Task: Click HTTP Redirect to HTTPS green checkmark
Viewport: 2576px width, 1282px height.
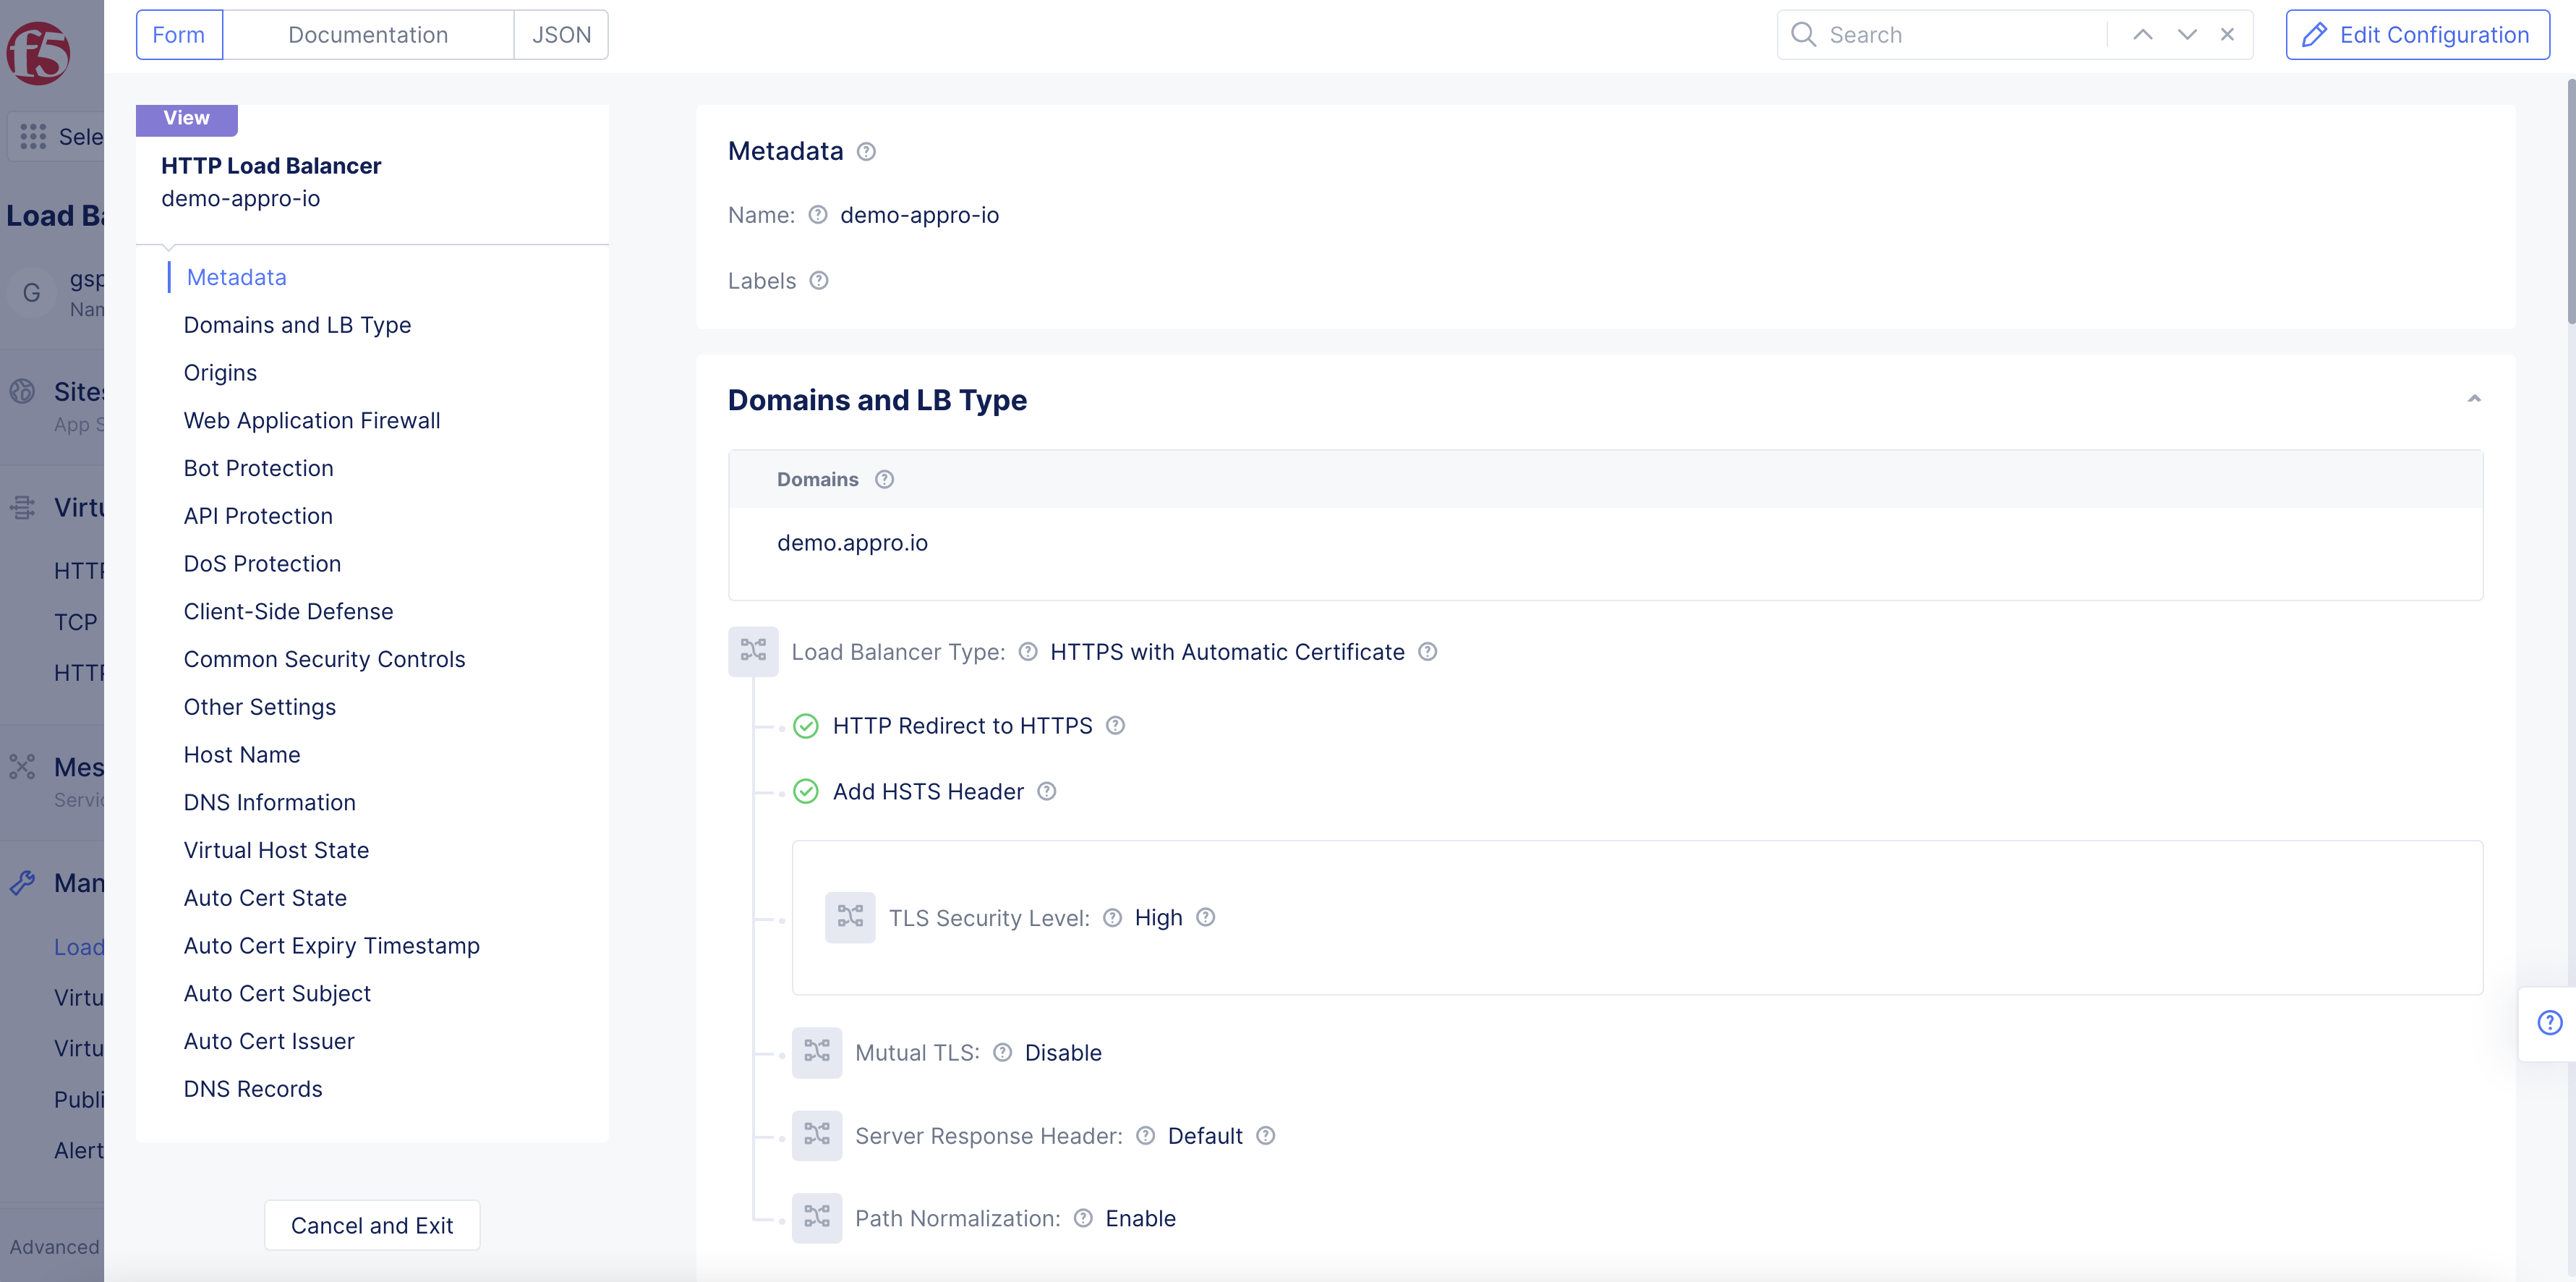Action: pyautogui.click(x=806, y=726)
